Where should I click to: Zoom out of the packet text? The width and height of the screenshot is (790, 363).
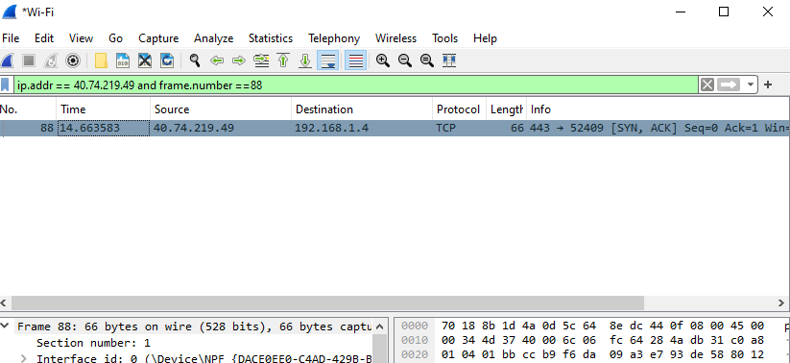[405, 61]
